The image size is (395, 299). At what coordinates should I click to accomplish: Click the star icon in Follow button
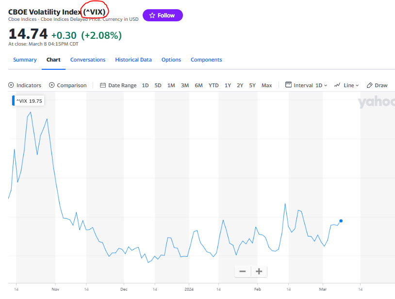[x=152, y=16]
